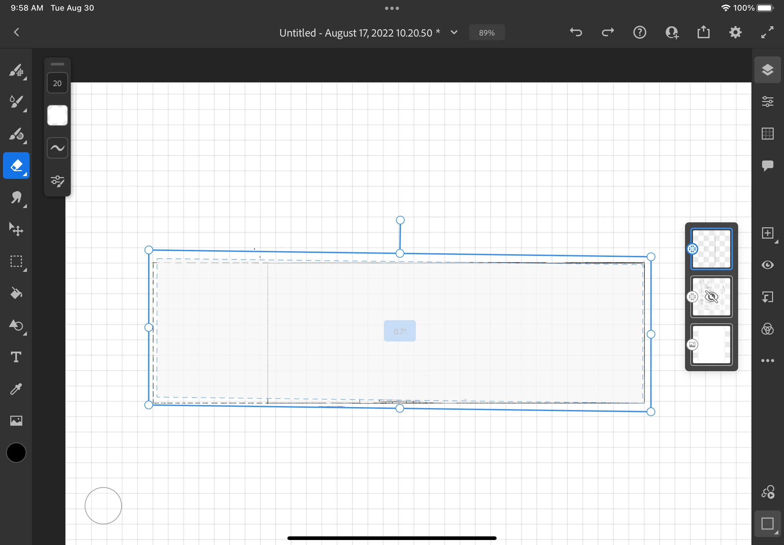Select the Live Brush tool

(16, 102)
